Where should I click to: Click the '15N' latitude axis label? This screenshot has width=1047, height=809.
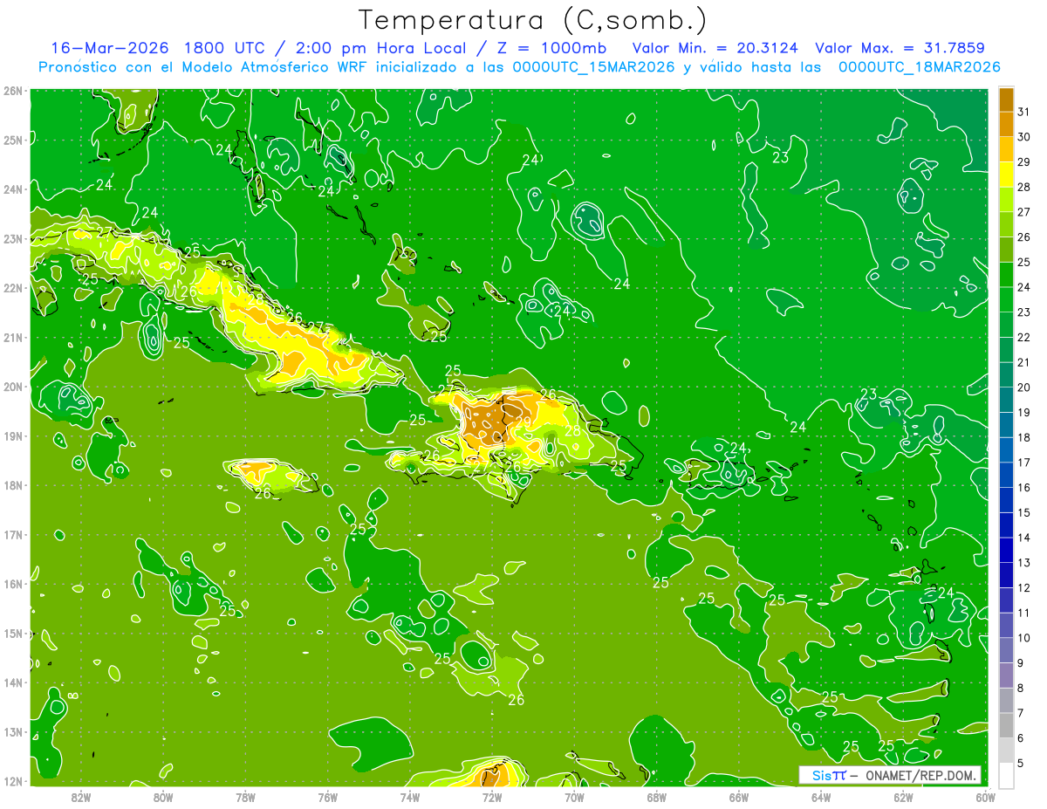tap(13, 633)
